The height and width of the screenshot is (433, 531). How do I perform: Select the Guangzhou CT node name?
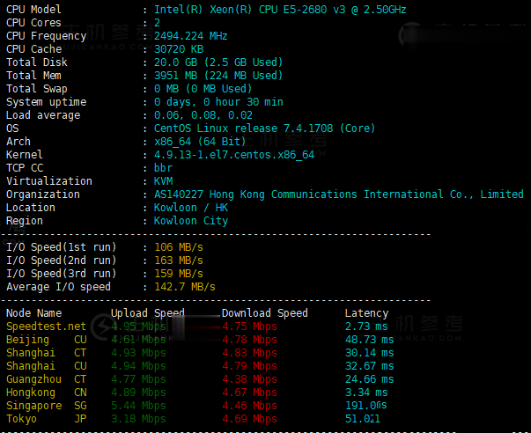point(47,379)
